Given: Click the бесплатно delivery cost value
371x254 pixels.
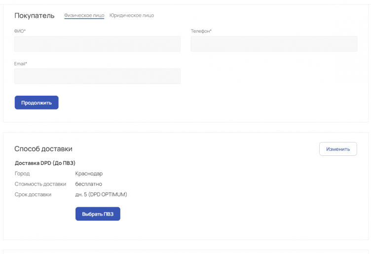Looking at the screenshot, I should (x=89, y=184).
